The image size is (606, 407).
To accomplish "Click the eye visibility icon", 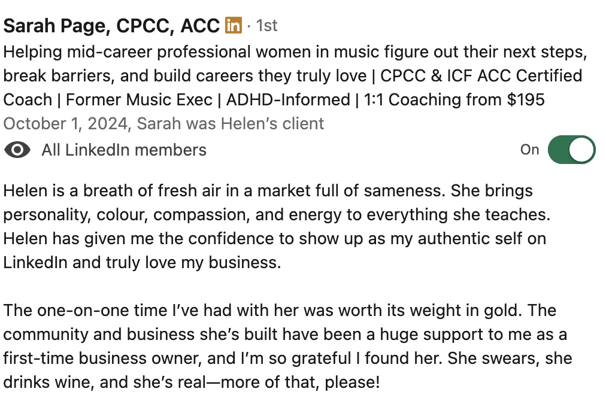I will pyautogui.click(x=17, y=150).
